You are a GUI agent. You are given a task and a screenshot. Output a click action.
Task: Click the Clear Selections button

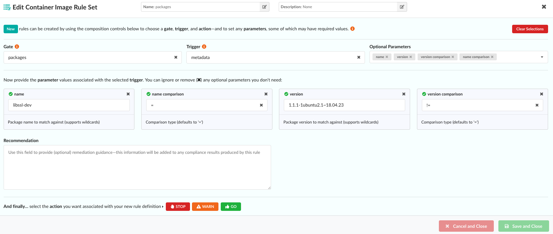[x=530, y=29]
